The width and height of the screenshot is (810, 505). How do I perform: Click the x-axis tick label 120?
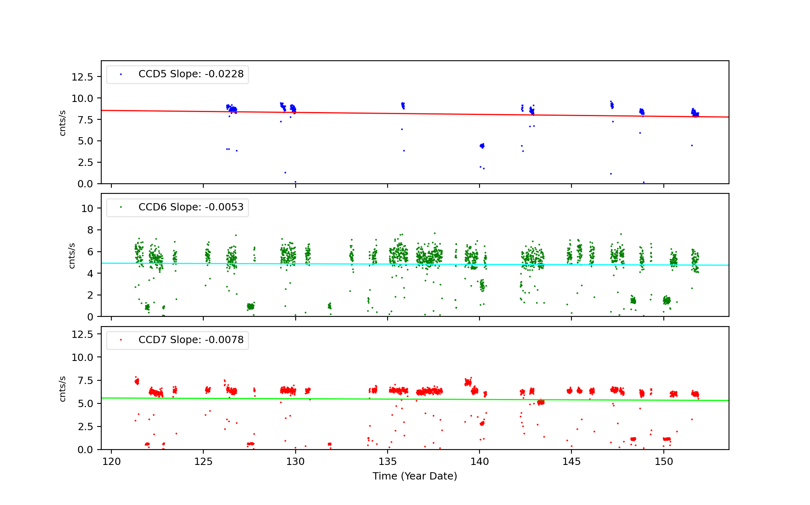click(x=111, y=462)
